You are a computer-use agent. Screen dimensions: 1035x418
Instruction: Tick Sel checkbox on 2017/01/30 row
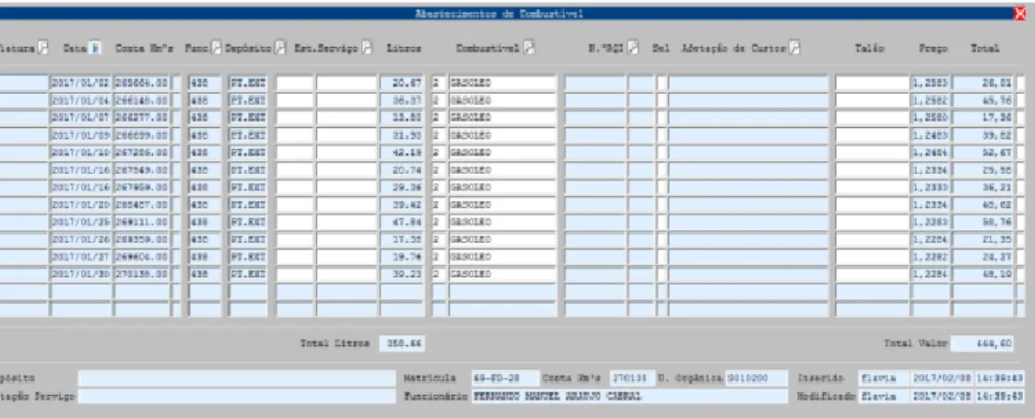coord(662,273)
